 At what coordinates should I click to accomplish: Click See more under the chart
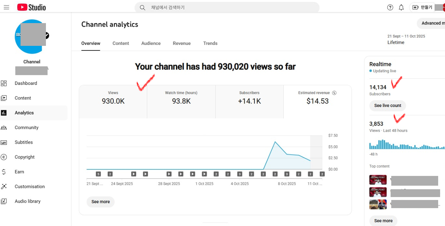tap(100, 202)
